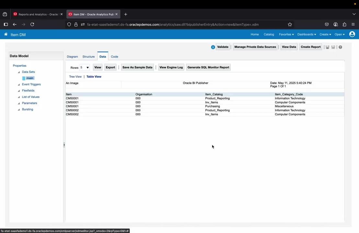Click the tracking protection shield icon
Screen dimensions: 359x233
coord(69,25)
